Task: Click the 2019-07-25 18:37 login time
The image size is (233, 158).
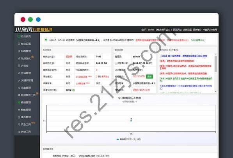Action: click(142, 63)
